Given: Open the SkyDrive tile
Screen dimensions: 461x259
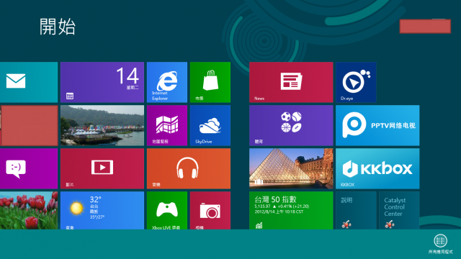Looking at the screenshot, I should [210, 125].
